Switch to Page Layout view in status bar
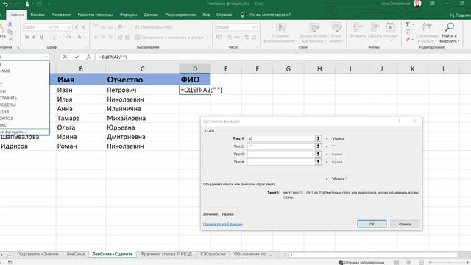This screenshot has height=265, width=471. pos(409,262)
